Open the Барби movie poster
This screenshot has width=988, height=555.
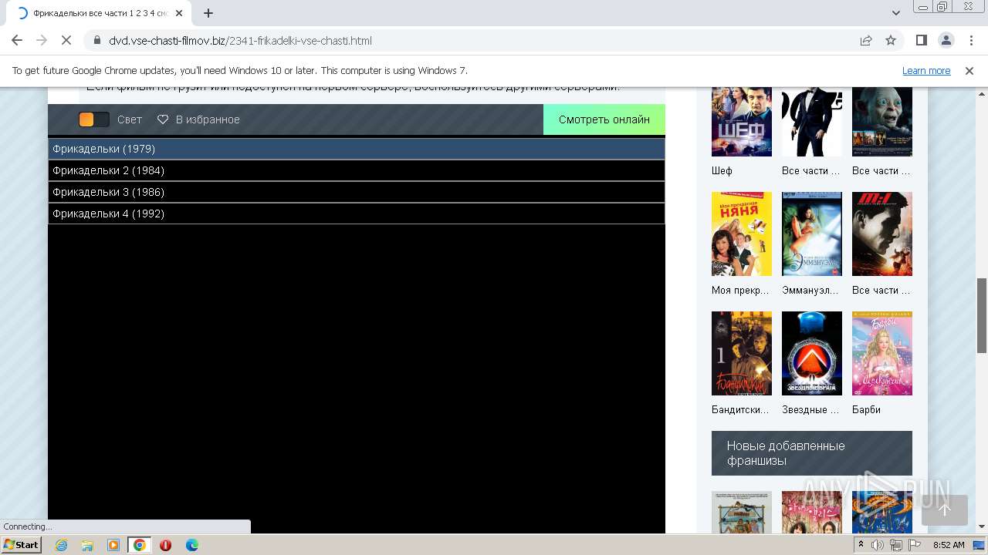[882, 353]
